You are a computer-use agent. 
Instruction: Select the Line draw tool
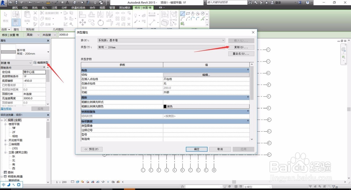[183, 14]
